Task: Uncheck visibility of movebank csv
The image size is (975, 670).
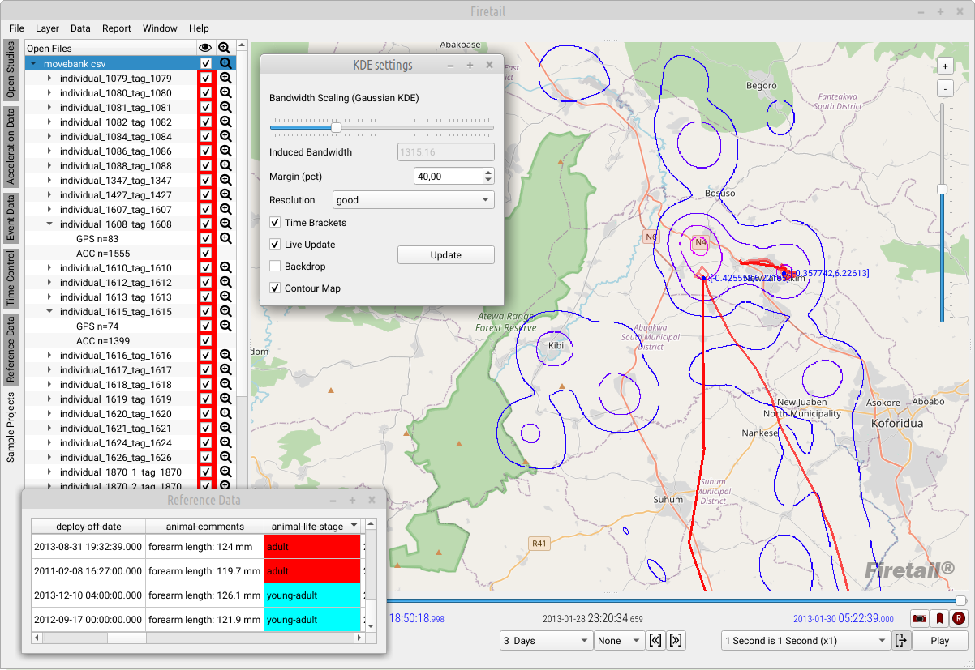Action: (x=206, y=63)
